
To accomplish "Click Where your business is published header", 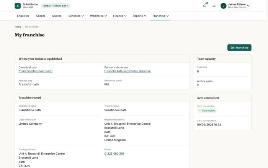I will tap(102, 59).
